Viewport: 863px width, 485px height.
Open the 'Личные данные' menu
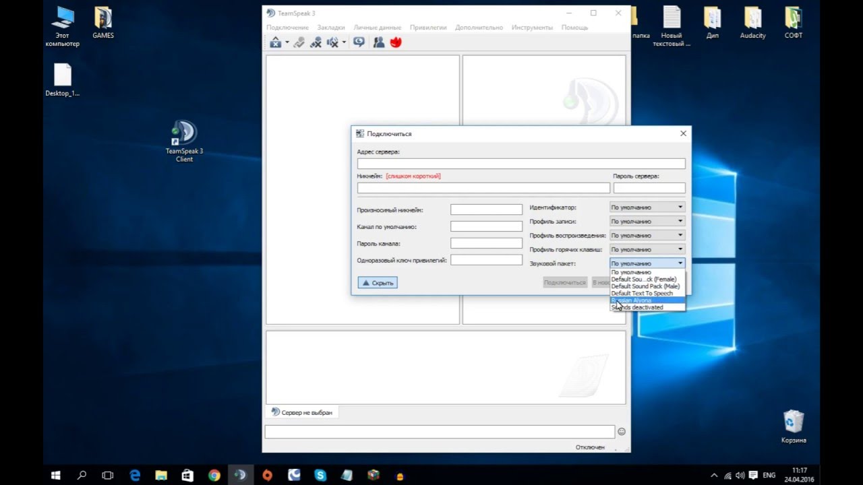[378, 28]
